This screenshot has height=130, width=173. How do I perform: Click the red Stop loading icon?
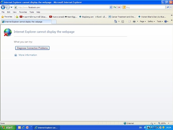119,7
